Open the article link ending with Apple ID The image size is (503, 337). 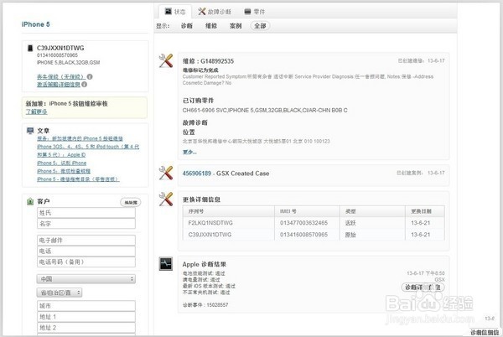61,154
